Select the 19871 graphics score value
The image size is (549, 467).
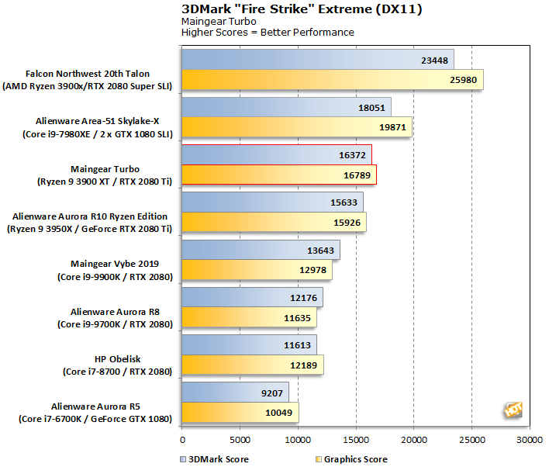(x=392, y=127)
